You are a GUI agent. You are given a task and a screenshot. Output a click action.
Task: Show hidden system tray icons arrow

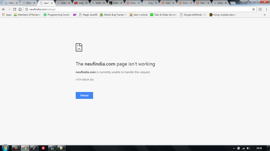[234, 148]
